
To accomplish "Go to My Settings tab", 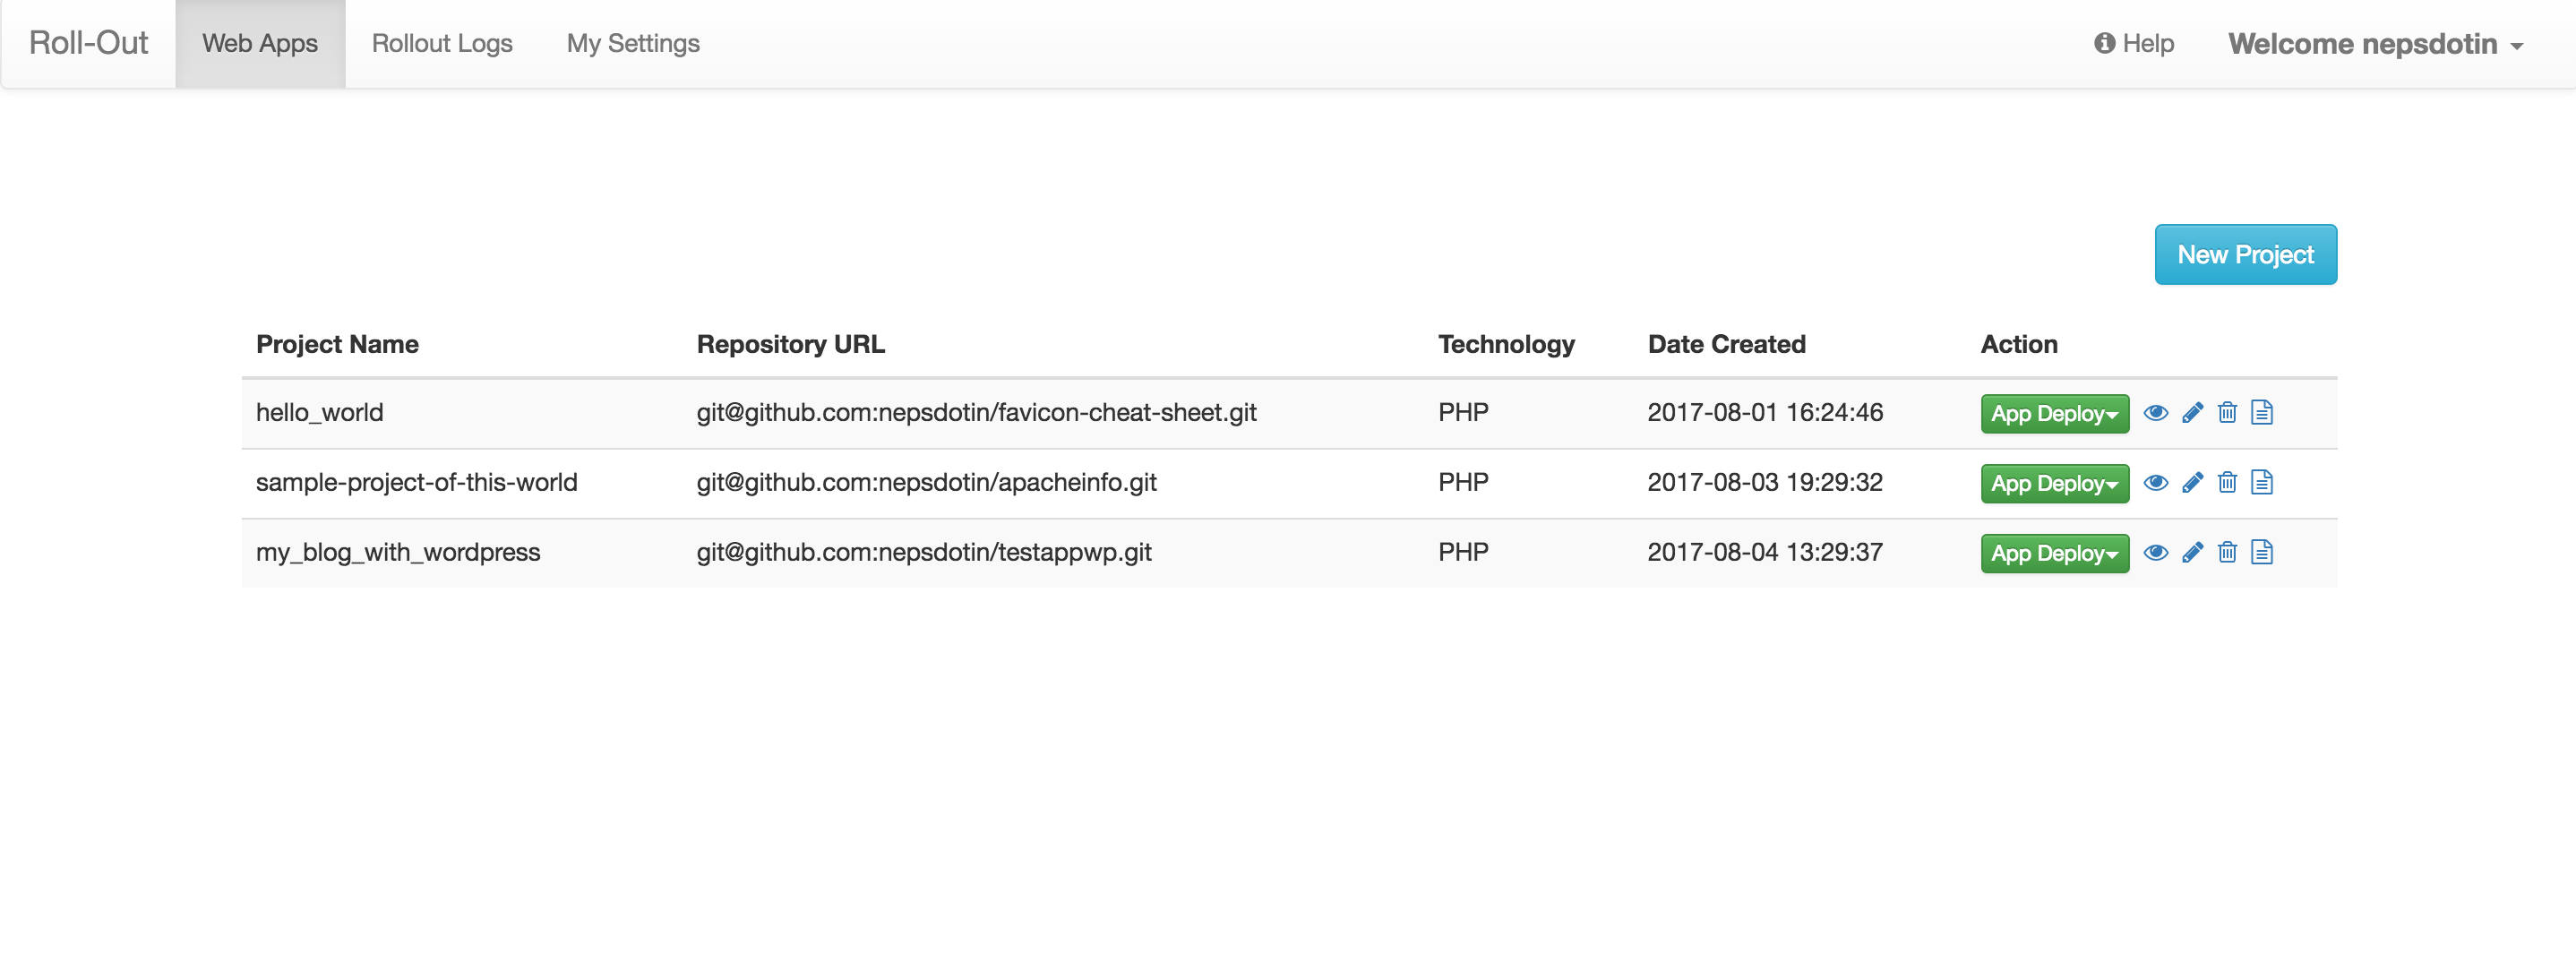I will 633,44.
